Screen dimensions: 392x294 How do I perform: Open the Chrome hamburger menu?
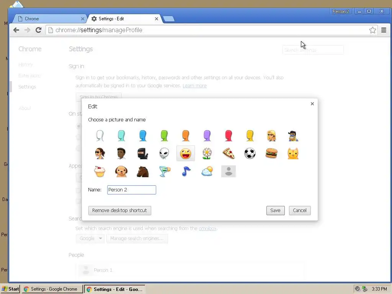(x=384, y=30)
